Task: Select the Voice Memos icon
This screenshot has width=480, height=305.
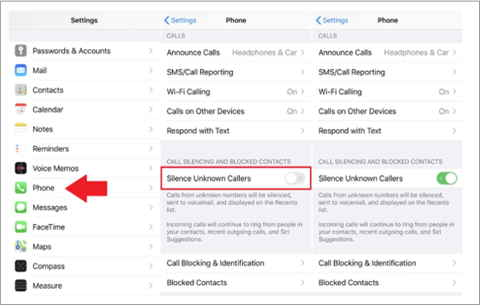Action: point(21,168)
